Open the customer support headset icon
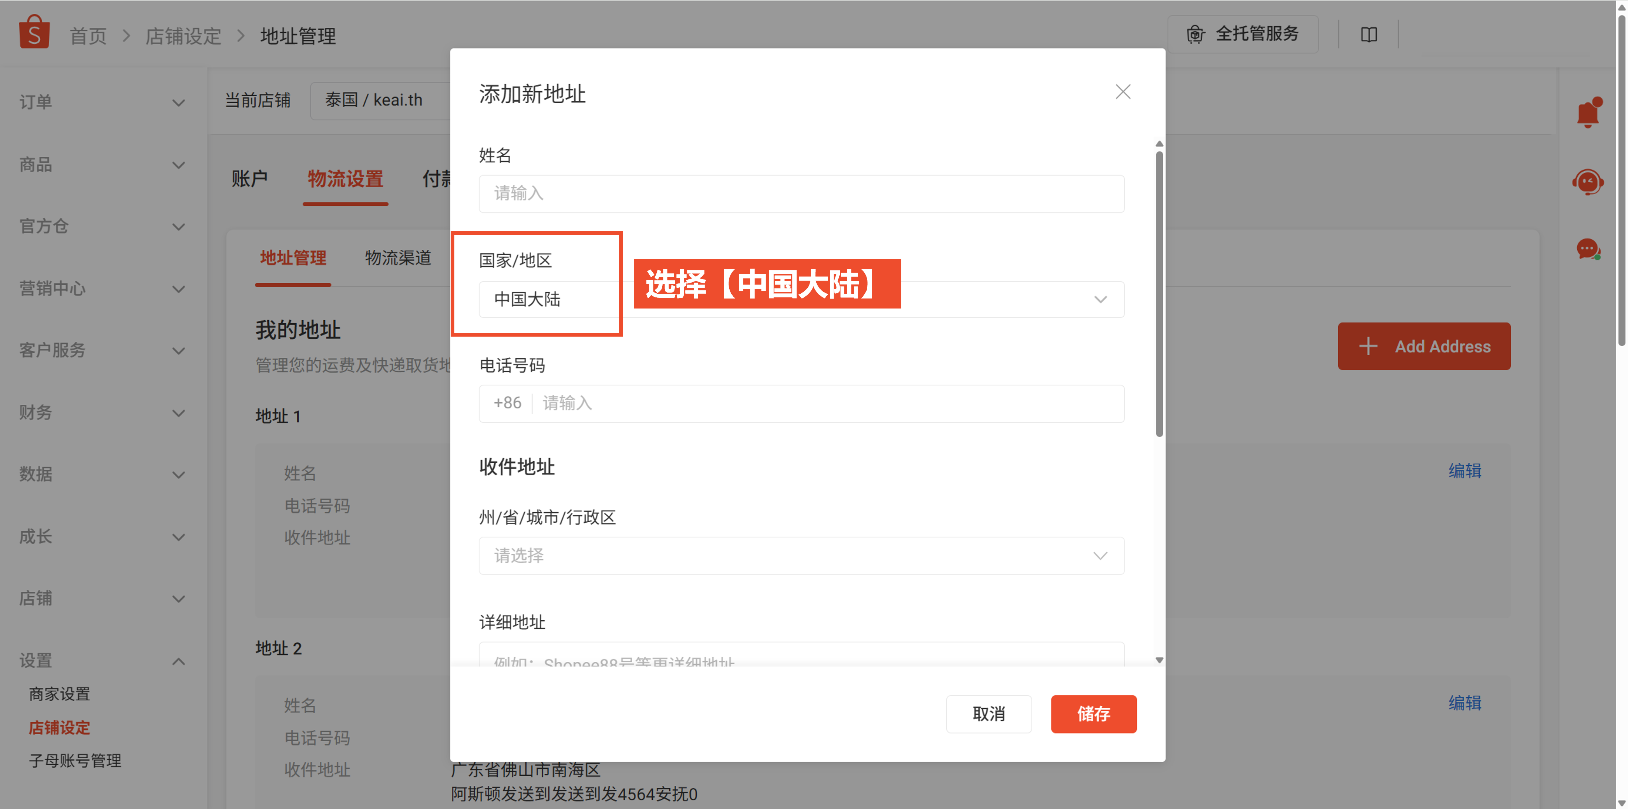Image resolution: width=1628 pixels, height=809 pixels. pos(1588,183)
